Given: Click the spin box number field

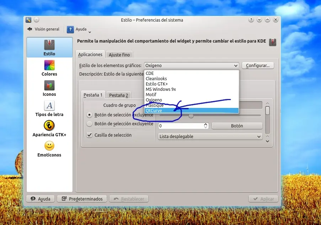Looking at the screenshot, I should click(181, 126).
